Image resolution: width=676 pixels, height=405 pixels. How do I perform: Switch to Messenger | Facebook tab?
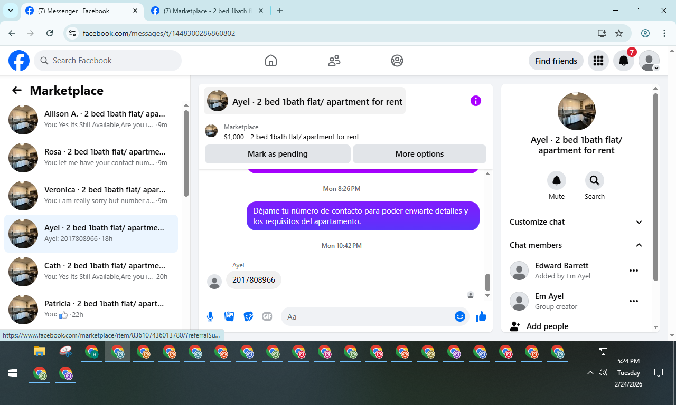[83, 11]
